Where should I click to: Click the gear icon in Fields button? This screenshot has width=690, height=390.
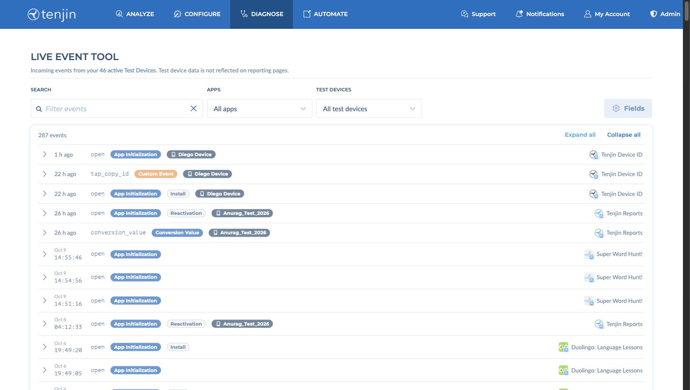(616, 108)
